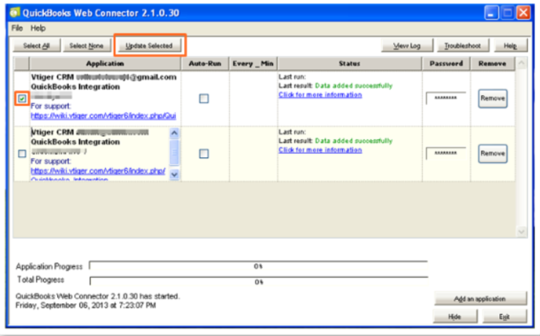The width and height of the screenshot is (540, 336).
Task: Click the application list scroll down arrow
Action: tap(522, 232)
